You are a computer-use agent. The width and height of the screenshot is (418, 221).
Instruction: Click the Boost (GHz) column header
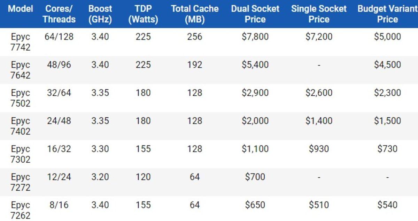(100, 14)
